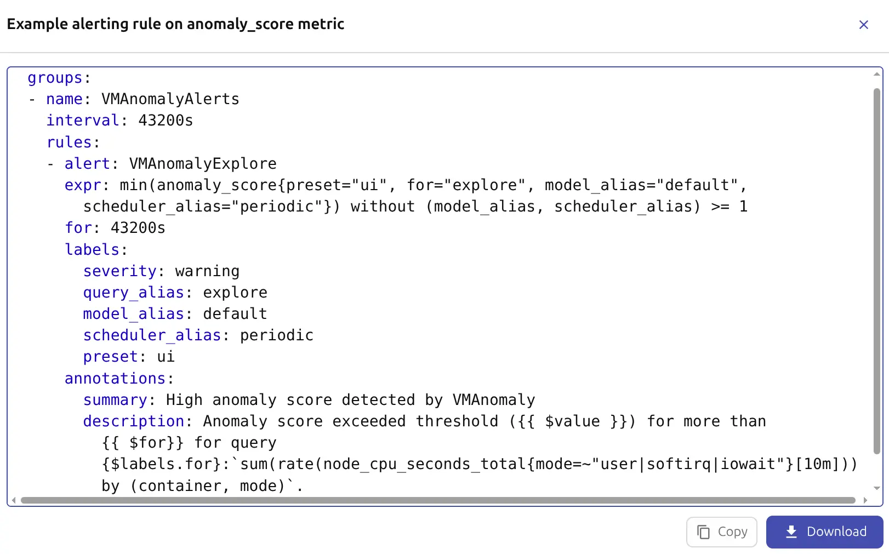Click the right arrow of the horizontal scrollbar
889x554 pixels.
[865, 499]
